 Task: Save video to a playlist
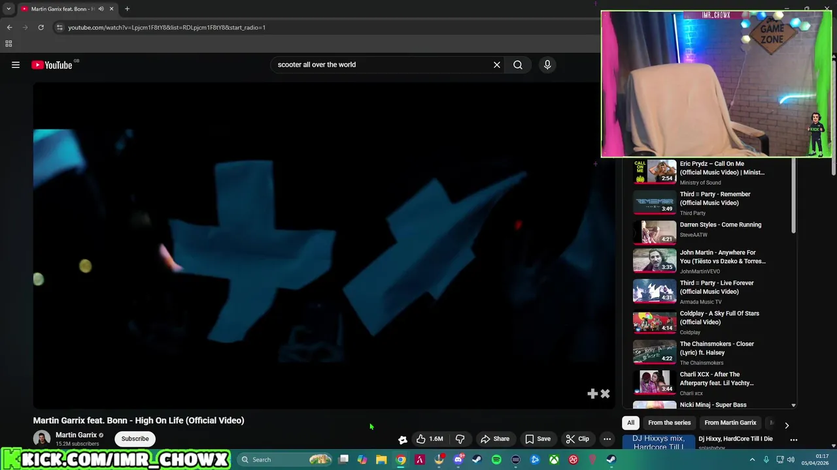coord(538,439)
